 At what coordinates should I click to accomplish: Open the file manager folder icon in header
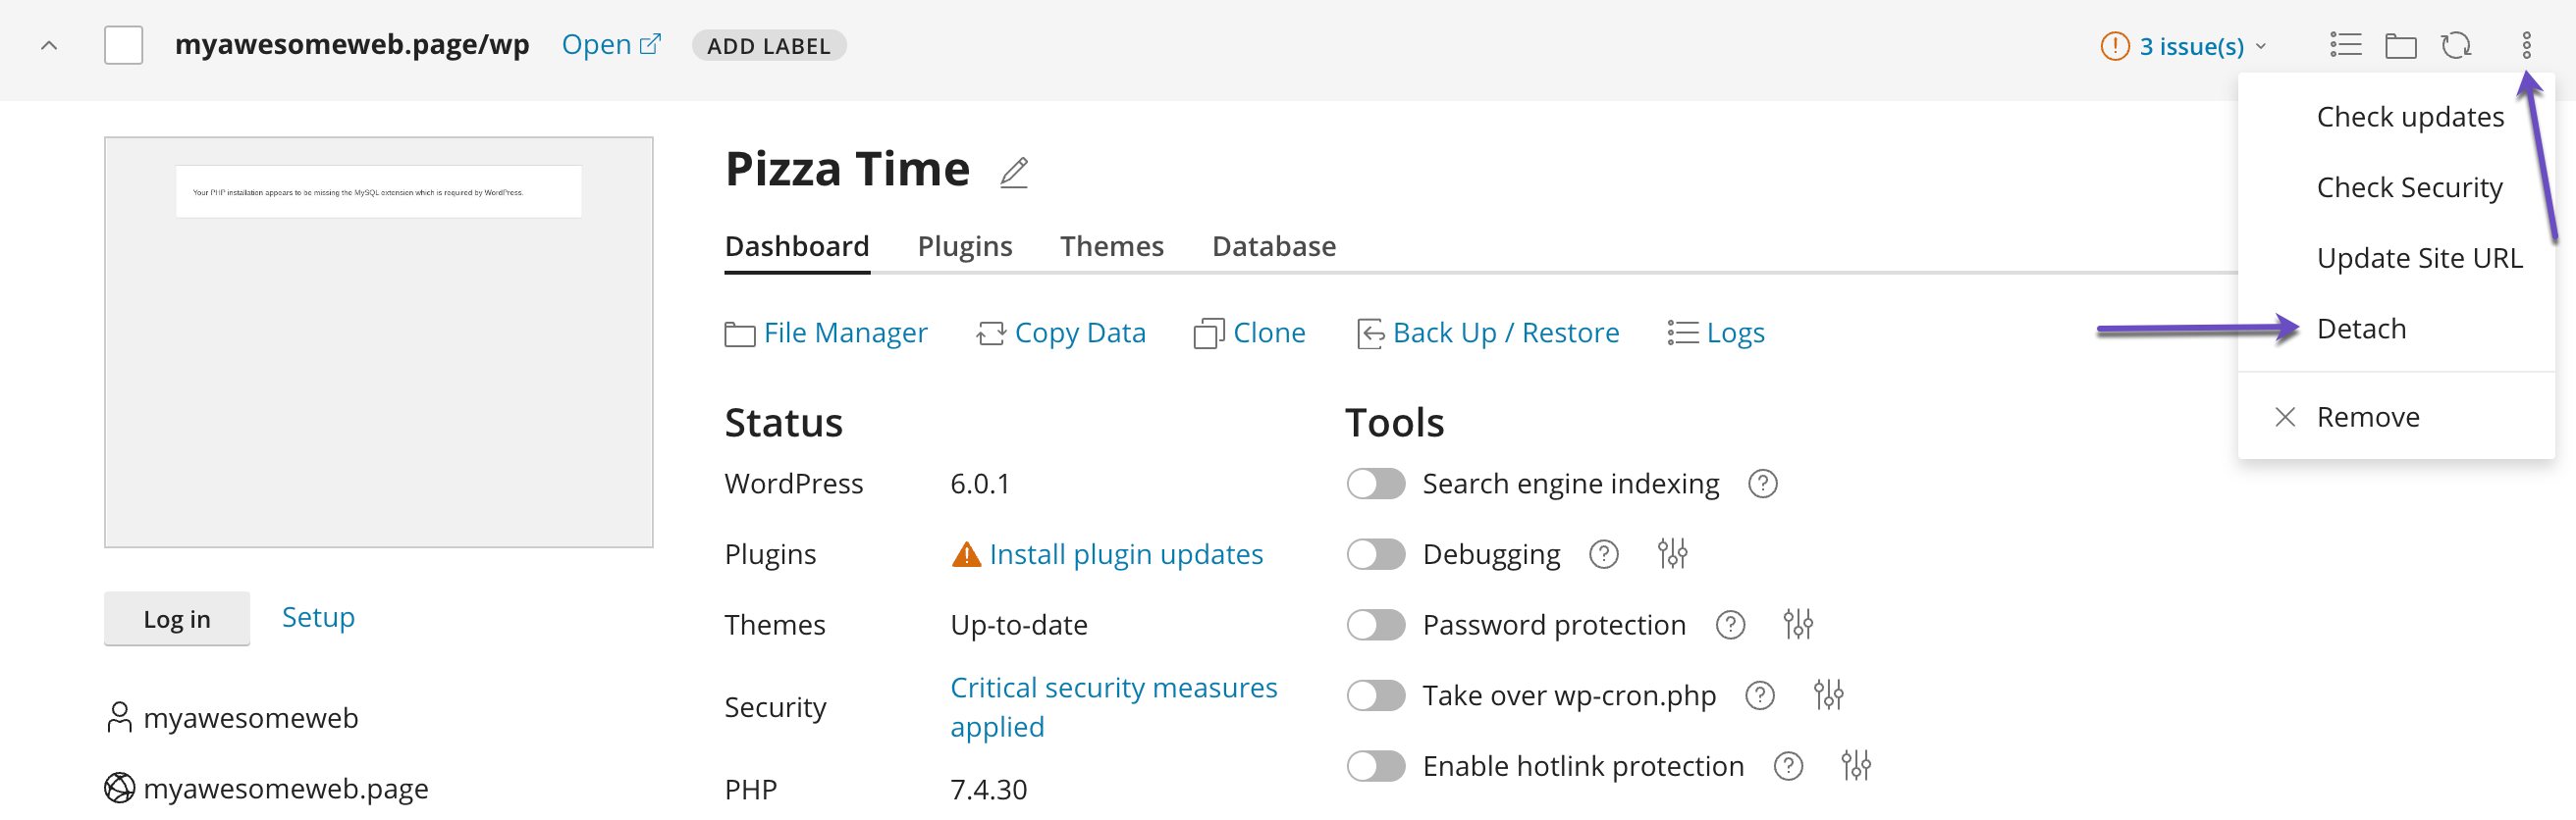click(2400, 46)
